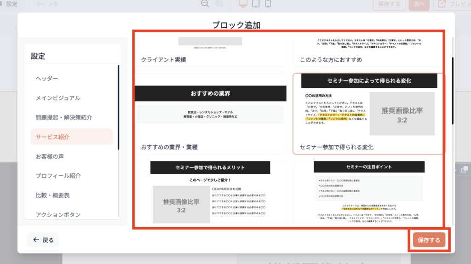Click the 戻る back button

[43, 240]
